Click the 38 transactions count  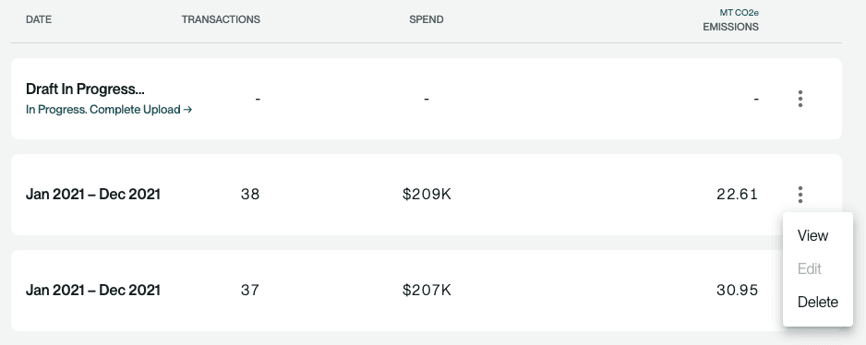click(250, 195)
